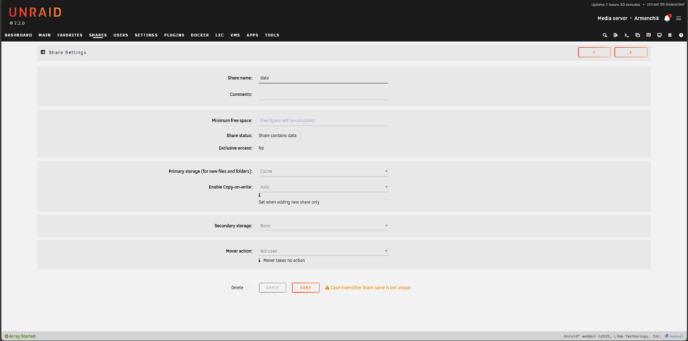The image size is (688, 341).
Task: Click the logout icon in the top bar
Action: 616,35
